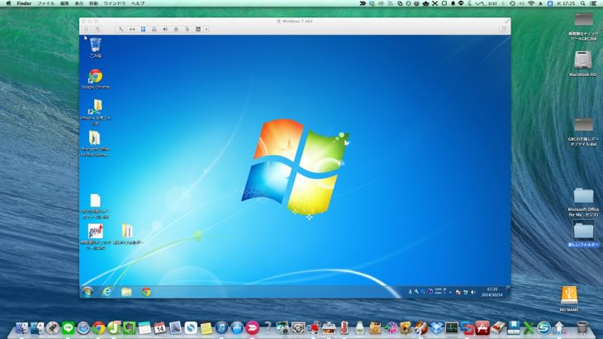Click the suspend button in VMware toolbar
Screen dimensions: 603x339
coord(86,29)
